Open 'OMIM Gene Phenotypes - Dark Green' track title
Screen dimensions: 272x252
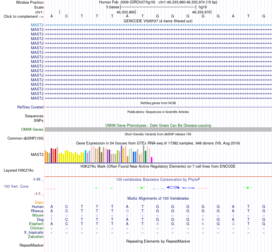[158, 125]
